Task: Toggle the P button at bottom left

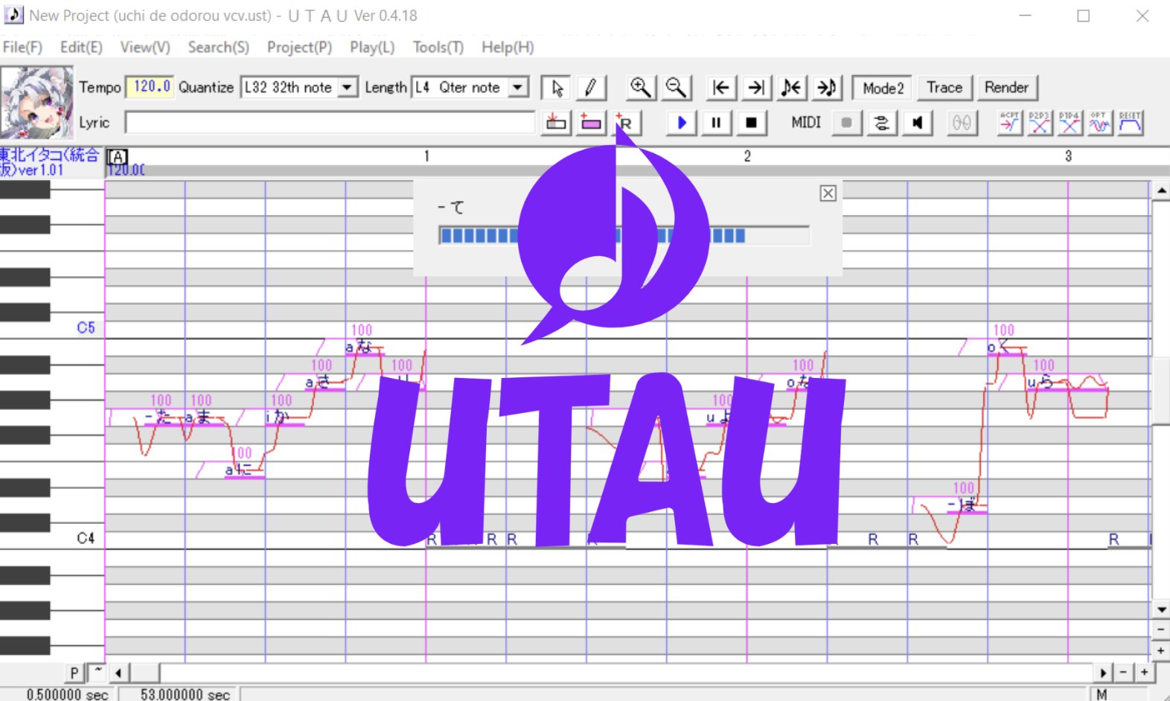Action: (74, 673)
